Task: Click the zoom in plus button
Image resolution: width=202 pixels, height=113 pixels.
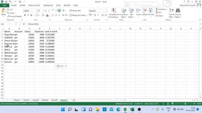Action: tap(194, 104)
